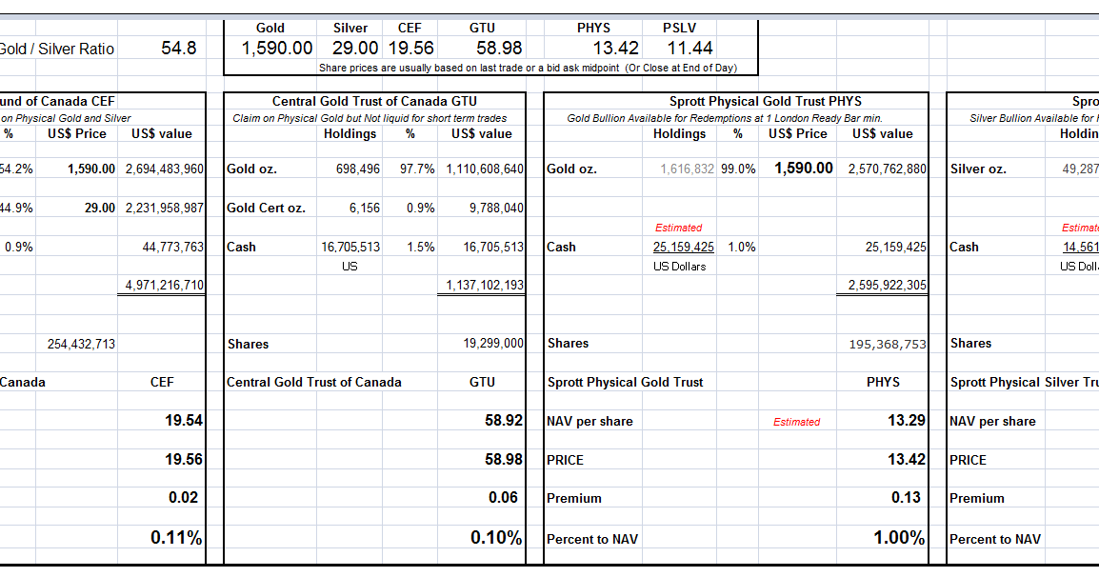This screenshot has height=577, width=1099.
Task: Click 'Central Gold Trust of Canada' summary label
Action: [314, 382]
